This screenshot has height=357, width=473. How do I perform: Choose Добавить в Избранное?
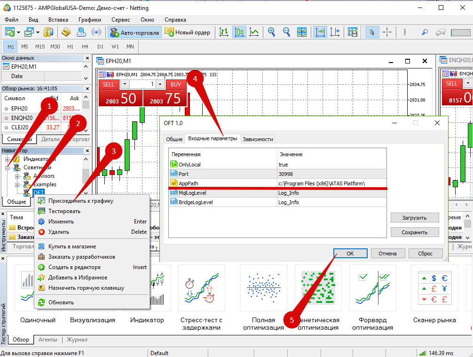tap(92, 278)
